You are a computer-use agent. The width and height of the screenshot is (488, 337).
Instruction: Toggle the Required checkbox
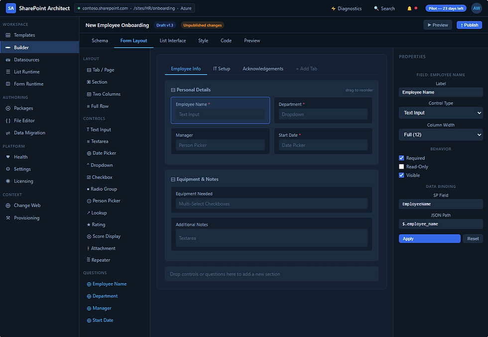401,158
